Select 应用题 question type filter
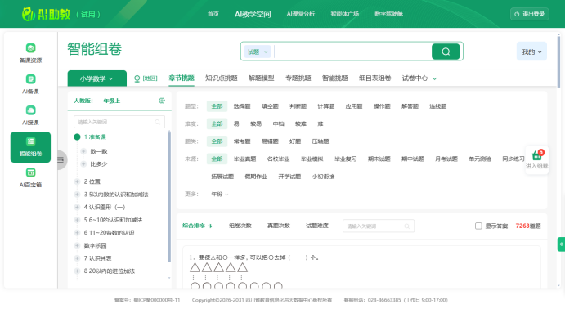This screenshot has width=565, height=309. click(354, 106)
